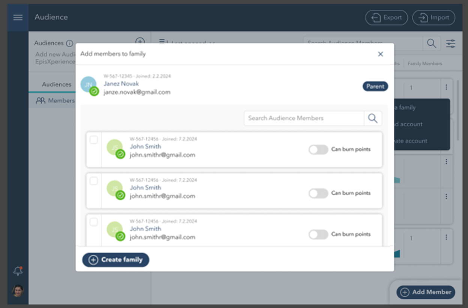Focus the dialog Search Audience Members field
The width and height of the screenshot is (468, 308).
304,118
